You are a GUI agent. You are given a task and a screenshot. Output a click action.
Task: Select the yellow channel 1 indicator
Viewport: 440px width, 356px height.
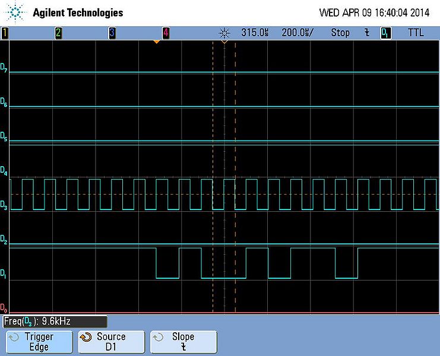tap(5, 33)
